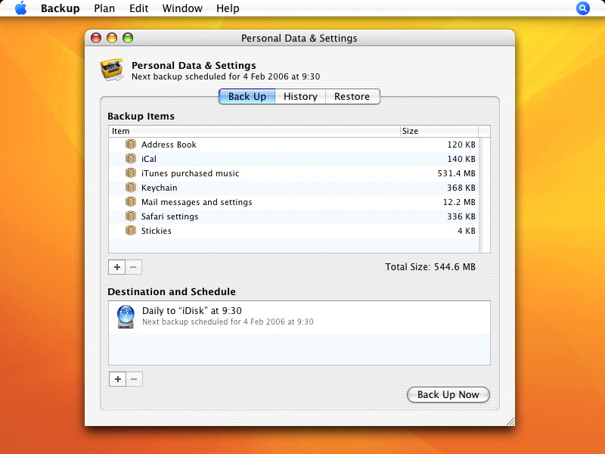Select the iTunes purchased music icon

coord(131,173)
